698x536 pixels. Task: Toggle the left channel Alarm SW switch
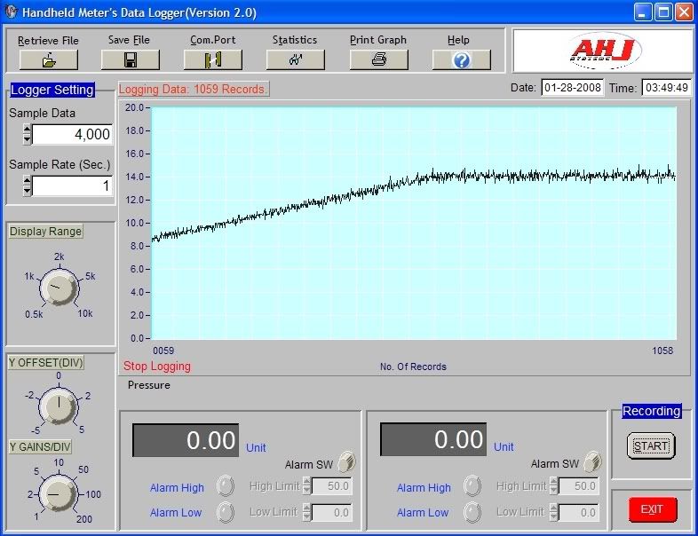coord(345,461)
